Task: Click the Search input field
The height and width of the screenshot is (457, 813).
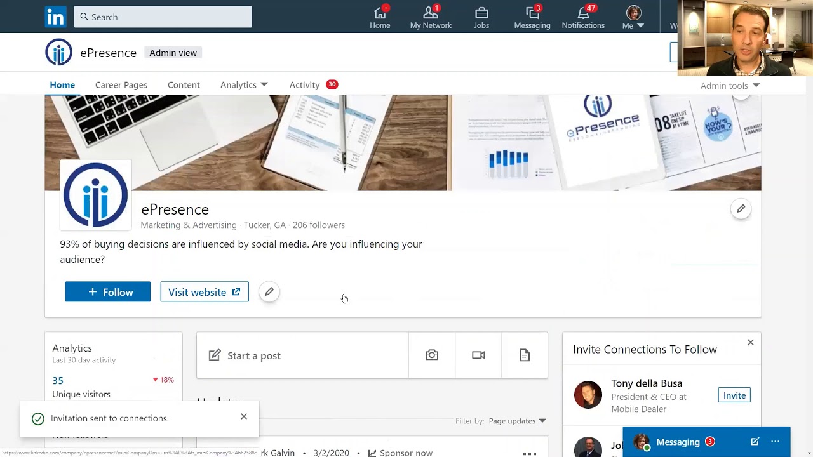Action: (163, 17)
